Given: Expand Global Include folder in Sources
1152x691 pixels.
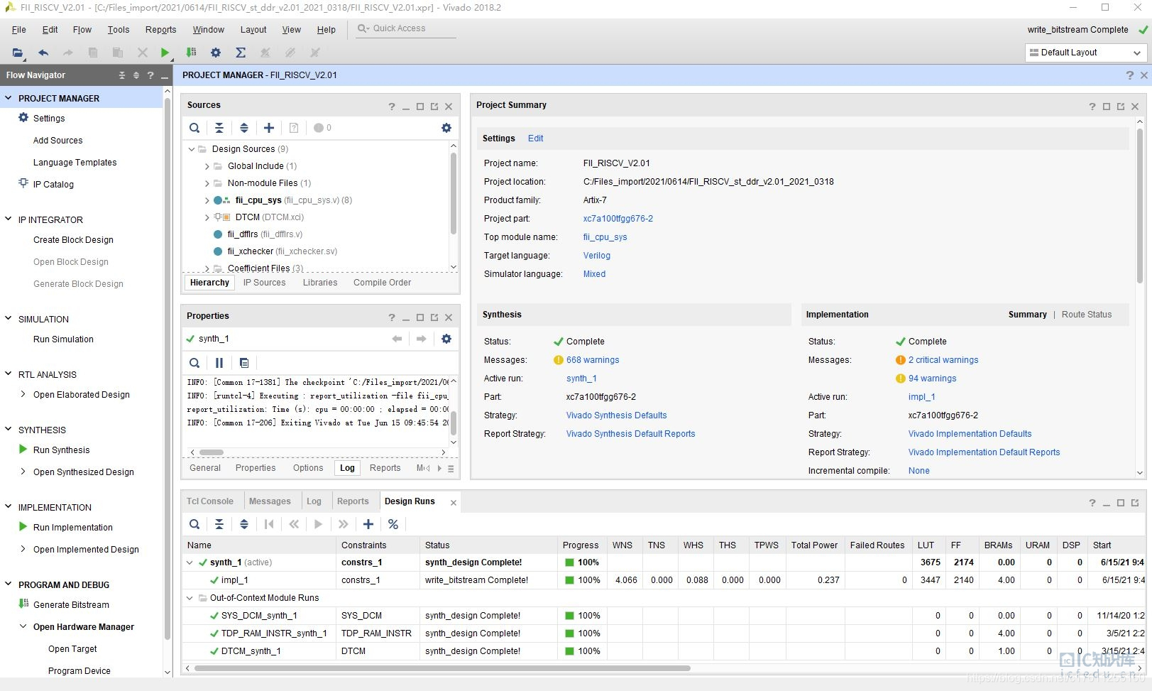Looking at the screenshot, I should click(207, 166).
